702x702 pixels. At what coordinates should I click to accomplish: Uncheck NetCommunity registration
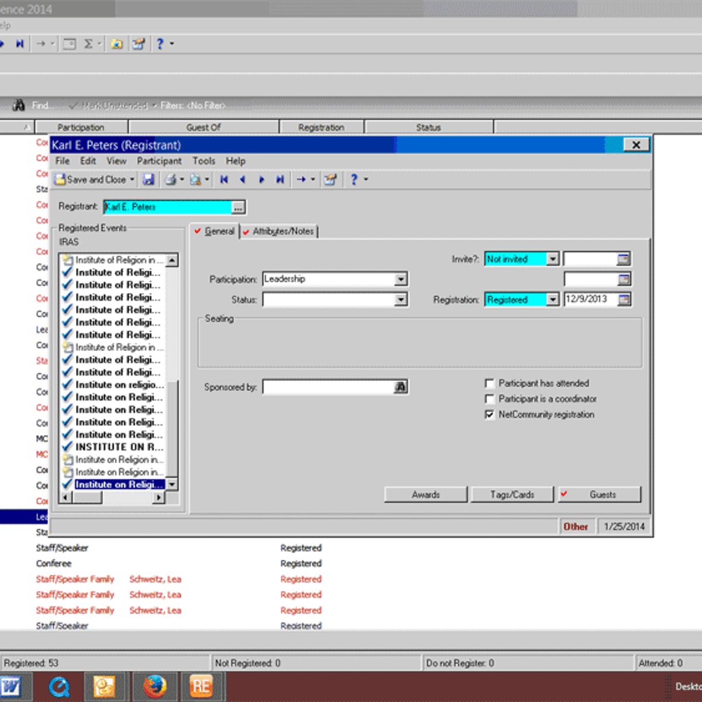490,415
